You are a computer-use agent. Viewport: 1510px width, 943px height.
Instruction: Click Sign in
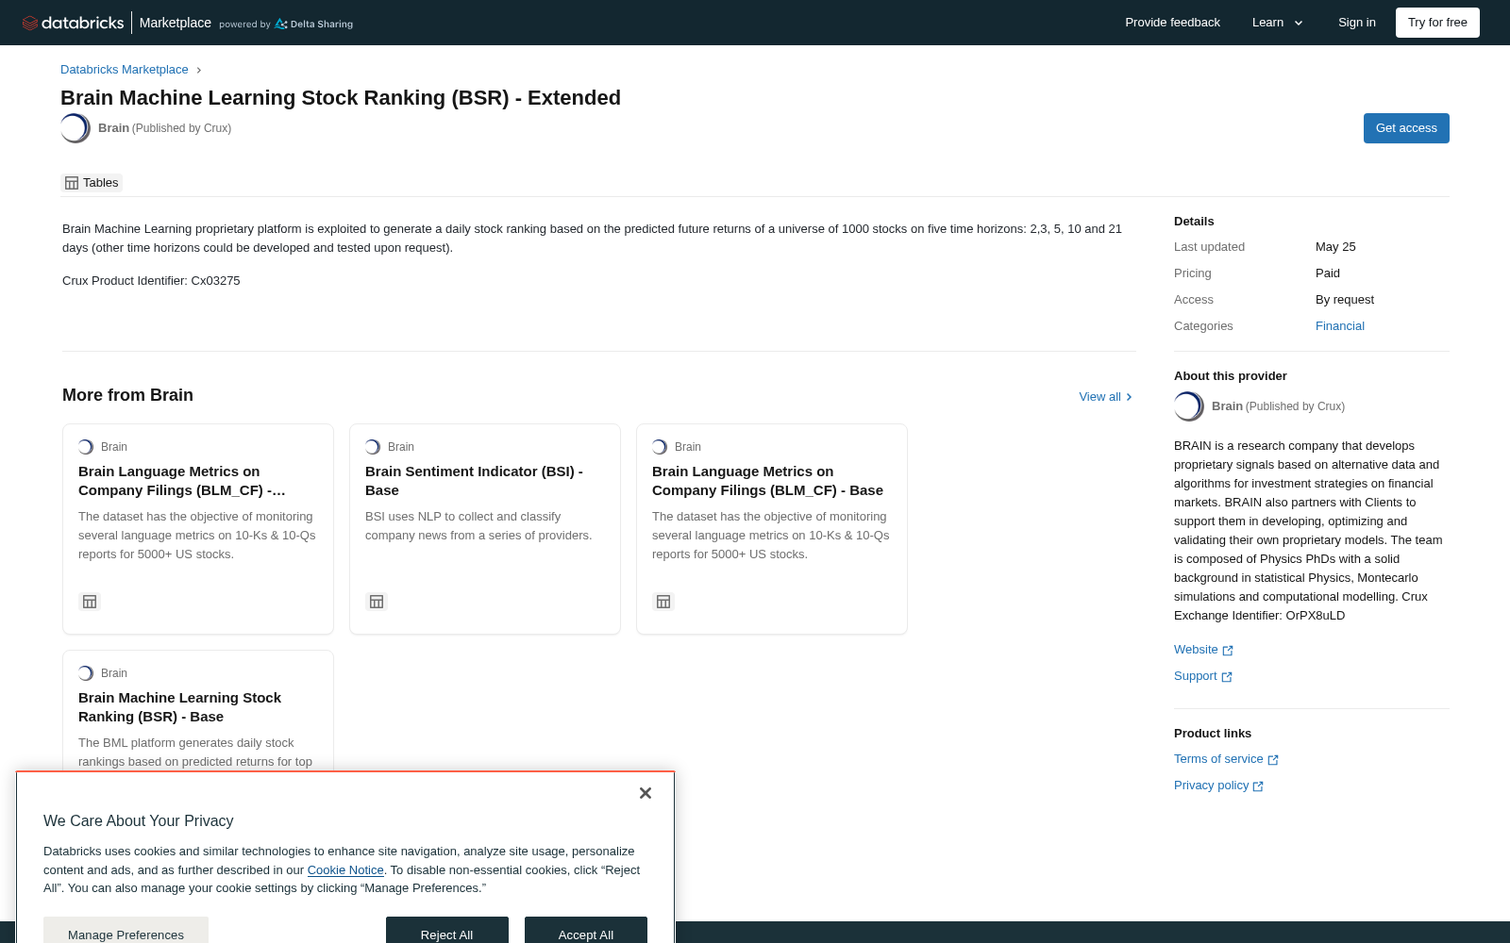pos(1357,23)
